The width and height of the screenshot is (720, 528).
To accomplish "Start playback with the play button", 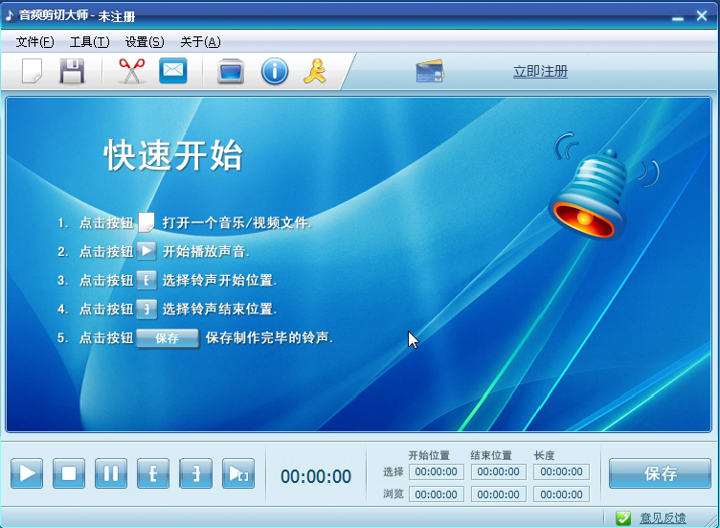I will pyautogui.click(x=27, y=472).
